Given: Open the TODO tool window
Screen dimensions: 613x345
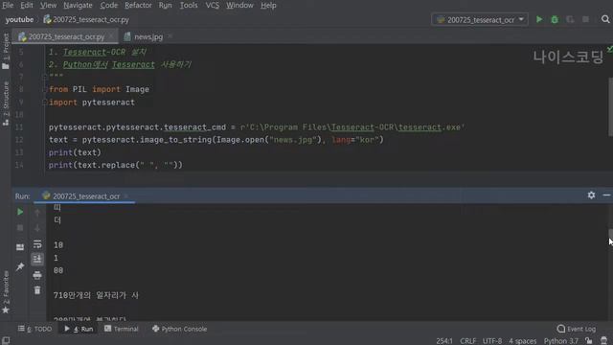Looking at the screenshot, I should coord(34,329).
